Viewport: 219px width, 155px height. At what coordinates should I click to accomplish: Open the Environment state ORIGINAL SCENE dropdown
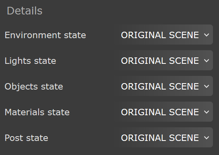pyautogui.click(x=166, y=35)
